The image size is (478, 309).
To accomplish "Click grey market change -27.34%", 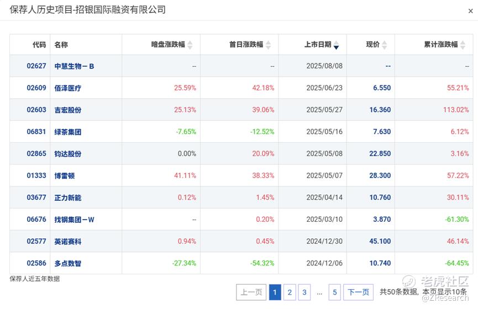I will pos(184,263).
